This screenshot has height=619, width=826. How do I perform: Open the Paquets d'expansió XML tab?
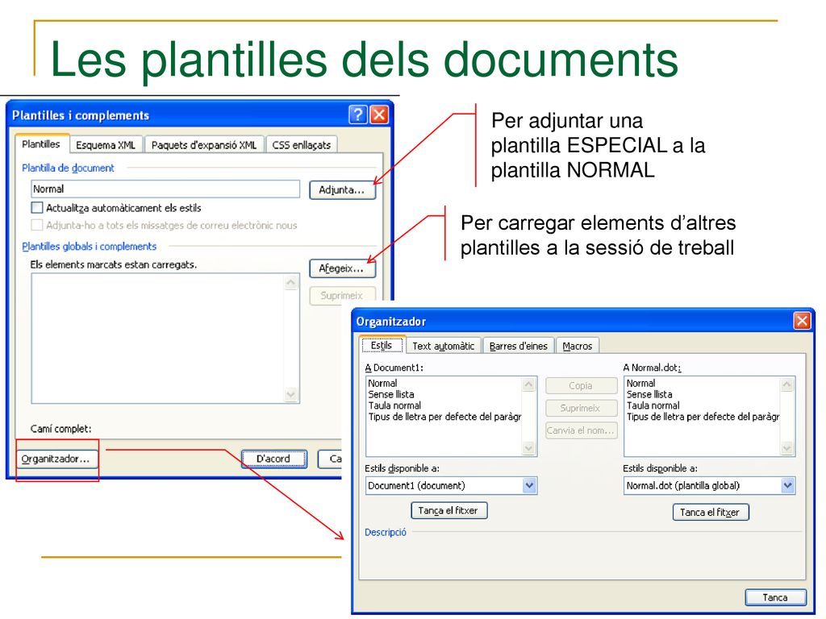(x=204, y=145)
